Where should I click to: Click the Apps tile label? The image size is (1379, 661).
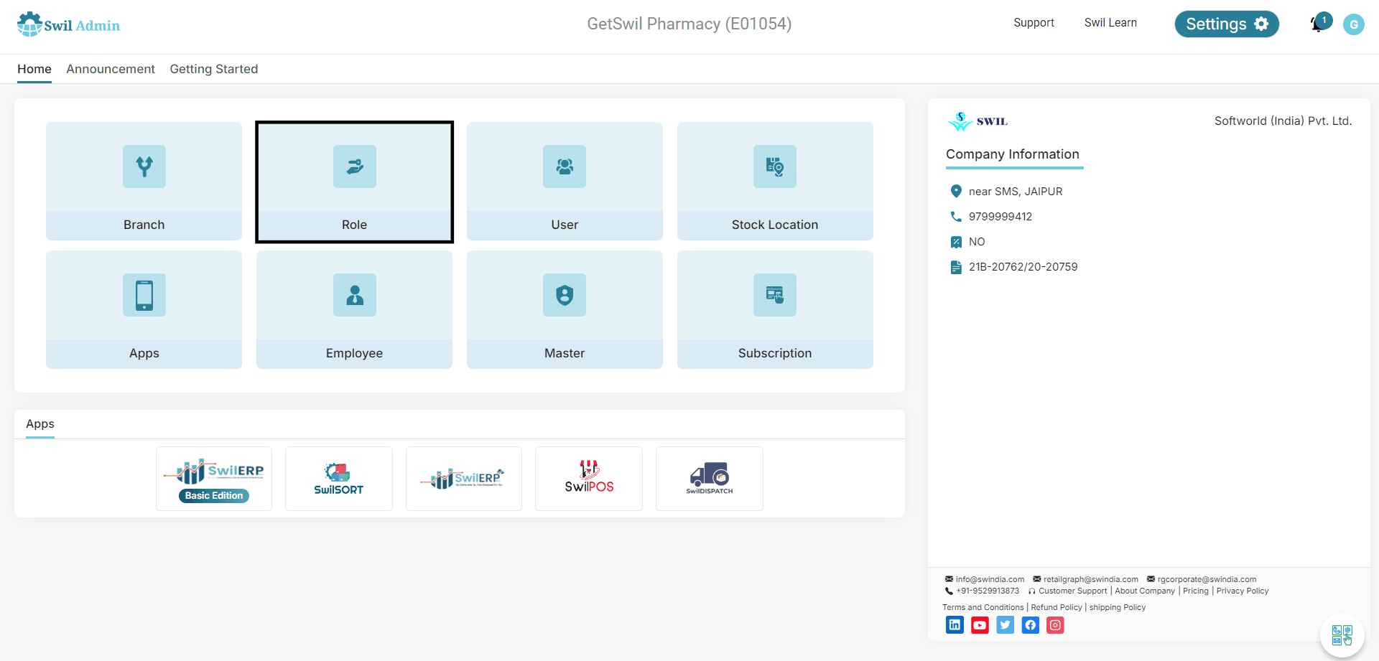tap(144, 353)
